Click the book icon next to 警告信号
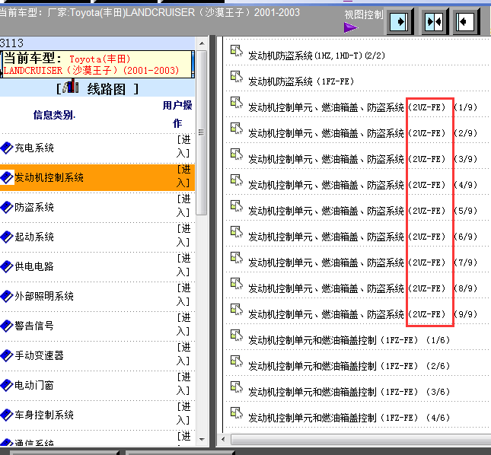This screenshot has height=455, width=491. pos(7,326)
